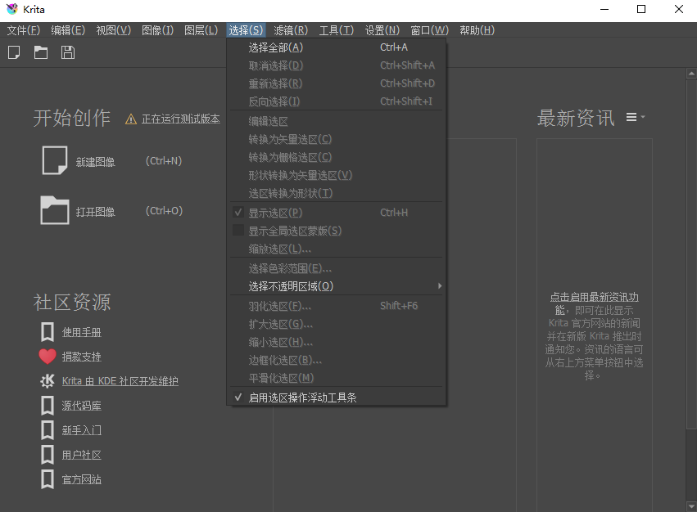697x512 pixels.
Task: Expand the 选择不透明区域(O) submenu arrow
Action: pos(440,286)
